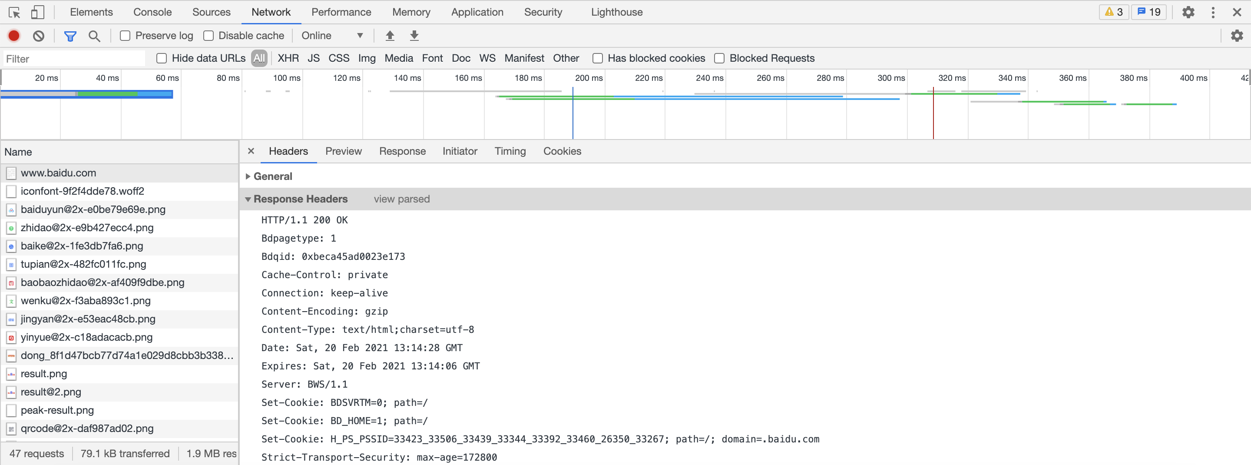Click the inspect element picker icon
The width and height of the screenshot is (1251, 465).
click(x=15, y=12)
